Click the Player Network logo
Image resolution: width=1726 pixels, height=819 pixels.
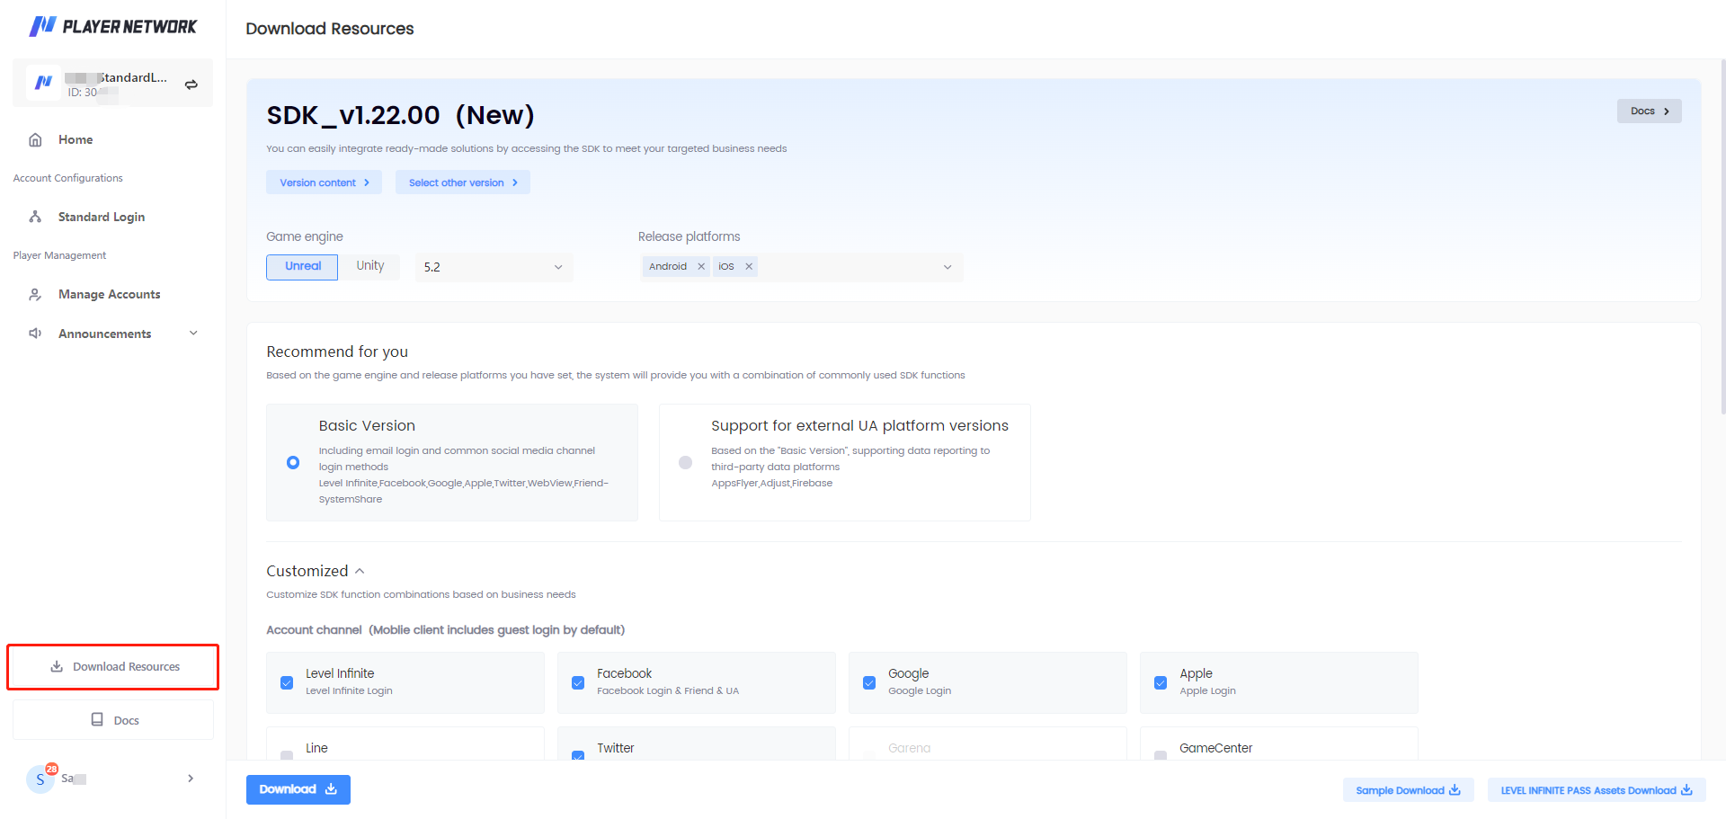pos(112,26)
